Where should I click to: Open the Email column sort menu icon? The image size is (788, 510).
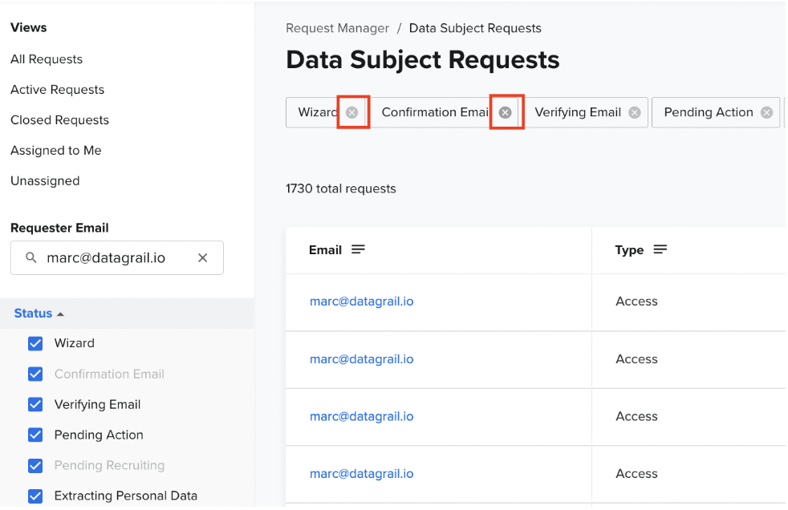tap(359, 249)
